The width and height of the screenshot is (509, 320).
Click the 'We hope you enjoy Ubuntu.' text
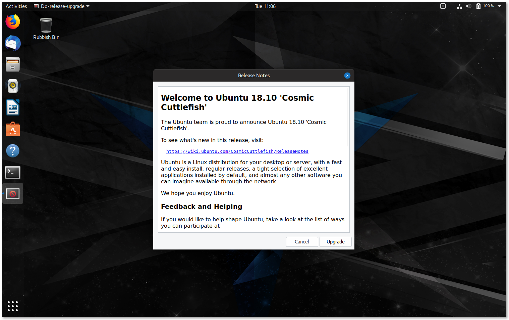(198, 193)
